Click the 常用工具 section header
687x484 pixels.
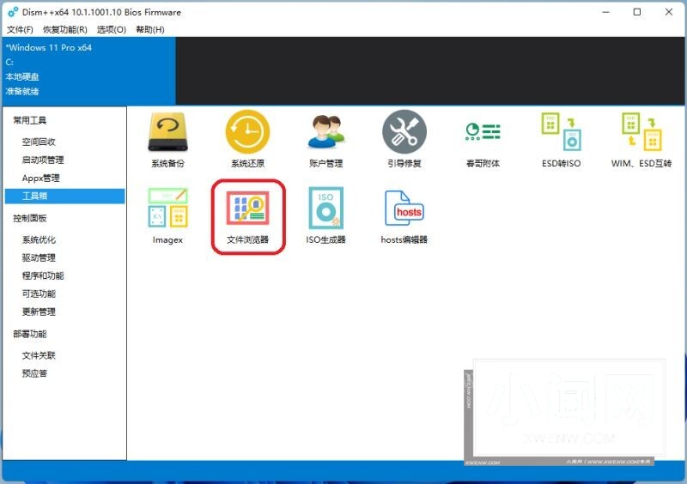pos(30,120)
